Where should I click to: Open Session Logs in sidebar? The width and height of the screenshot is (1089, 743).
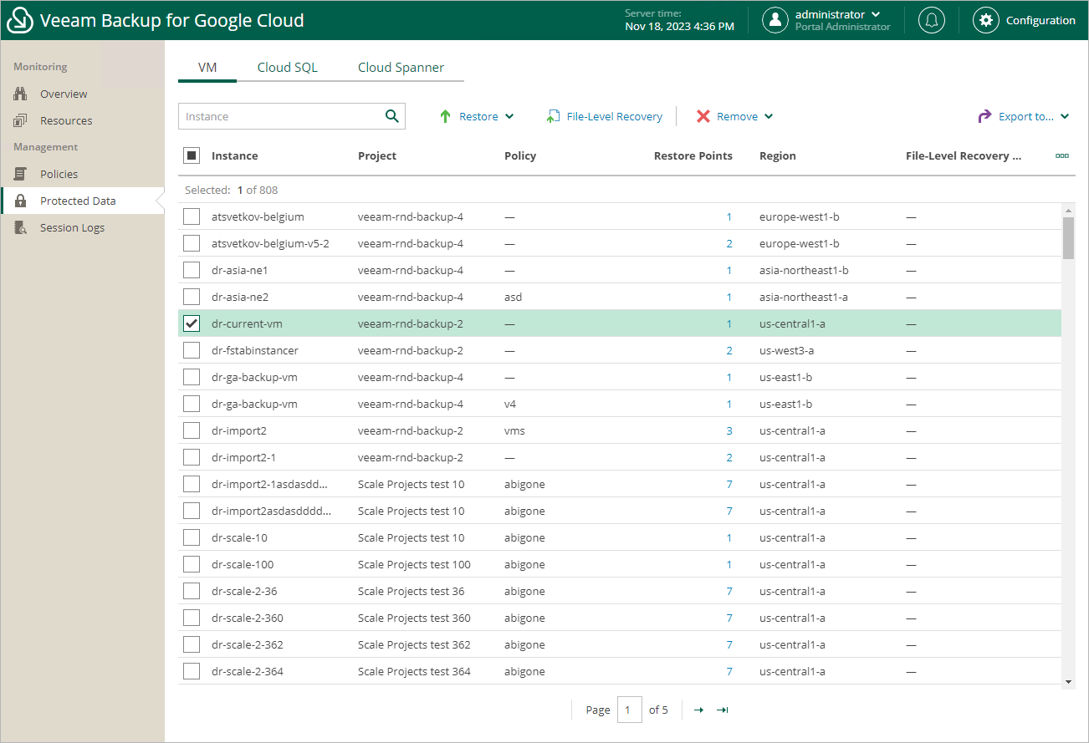point(72,227)
